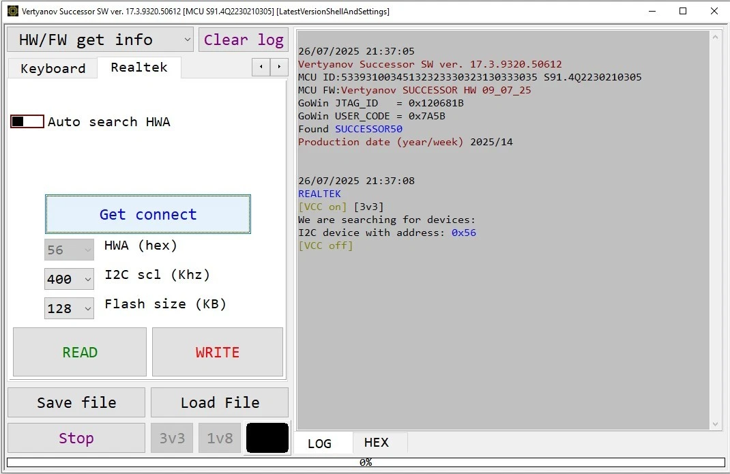Image resolution: width=730 pixels, height=474 pixels.
Task: Click the progress bar showing 0%
Action: click(365, 462)
